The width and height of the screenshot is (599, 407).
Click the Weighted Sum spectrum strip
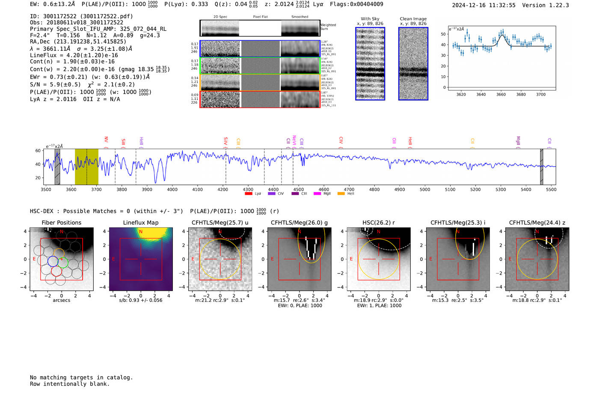point(260,28)
